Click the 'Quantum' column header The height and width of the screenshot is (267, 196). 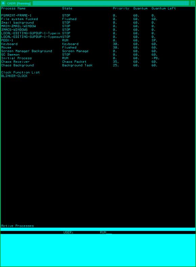click(140, 8)
